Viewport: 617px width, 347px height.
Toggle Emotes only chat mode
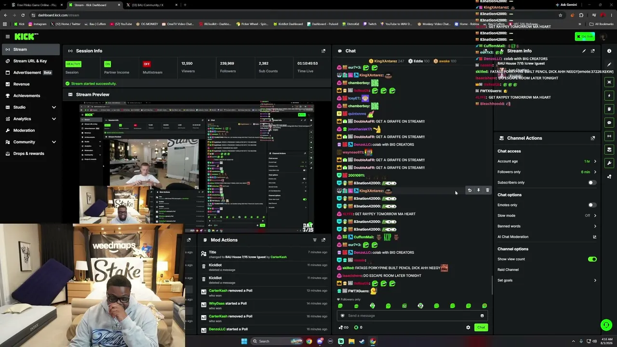592,205
